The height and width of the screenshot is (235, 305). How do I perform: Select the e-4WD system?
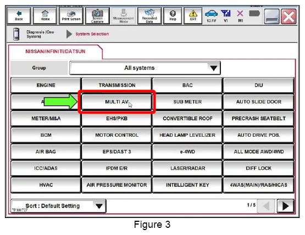click(x=187, y=152)
